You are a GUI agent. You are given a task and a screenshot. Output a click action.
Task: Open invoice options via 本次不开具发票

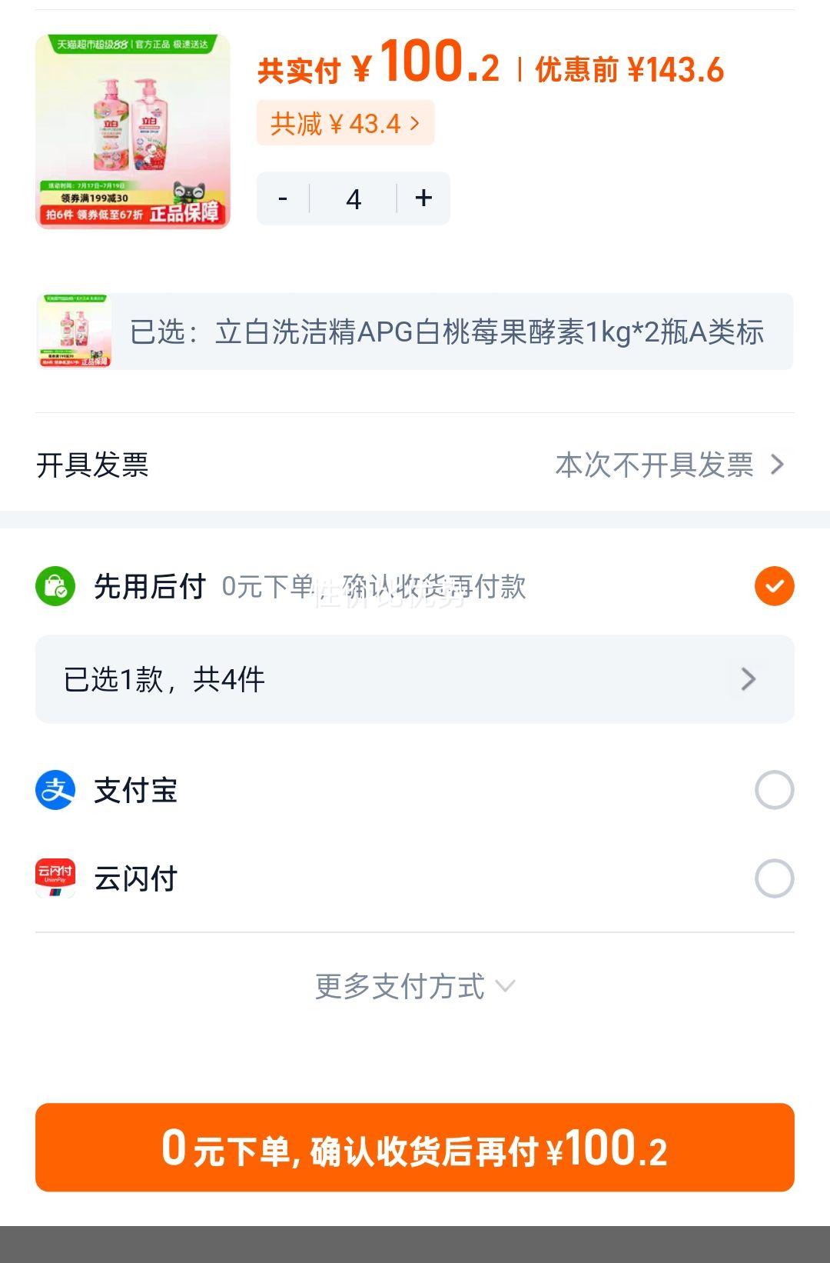click(x=669, y=465)
